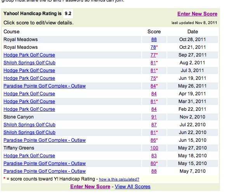View score 84 from Apr 19, 2011

[154, 94]
